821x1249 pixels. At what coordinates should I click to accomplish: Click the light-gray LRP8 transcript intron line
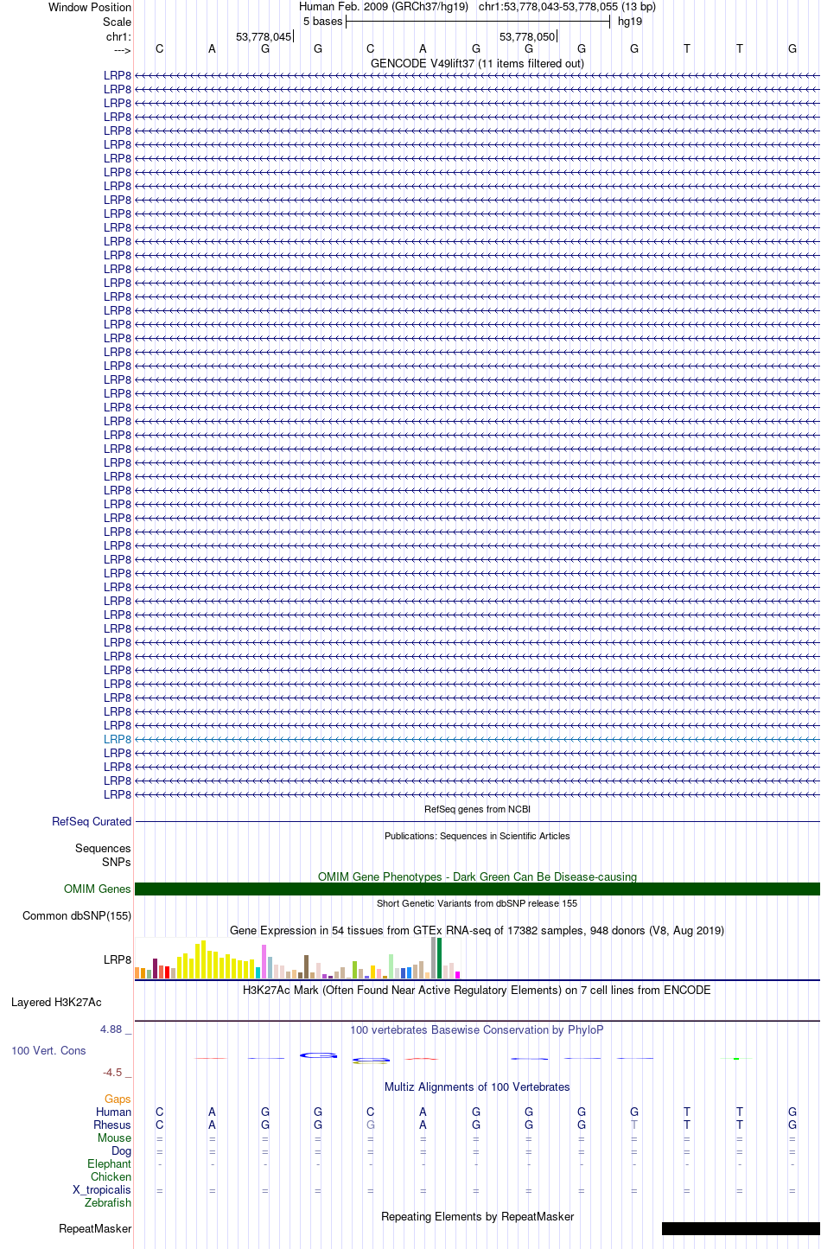point(477,739)
